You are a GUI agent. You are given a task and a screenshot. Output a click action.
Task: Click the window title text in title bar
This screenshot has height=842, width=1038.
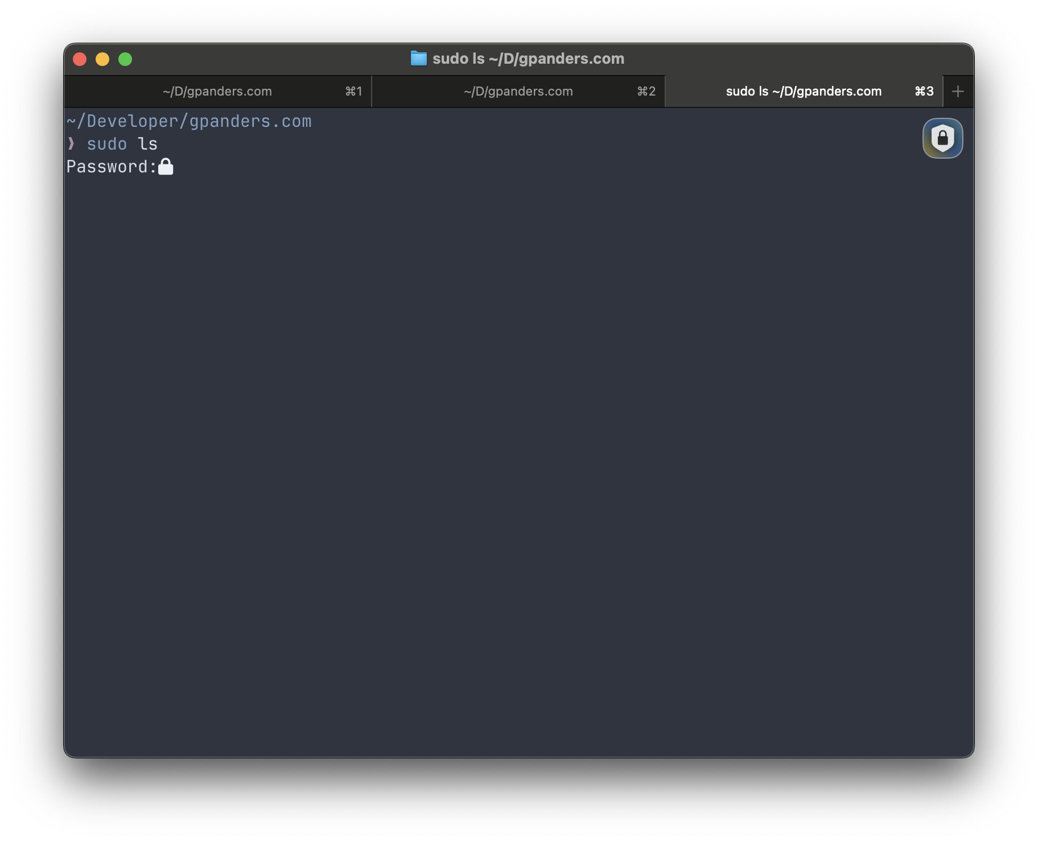(x=528, y=59)
